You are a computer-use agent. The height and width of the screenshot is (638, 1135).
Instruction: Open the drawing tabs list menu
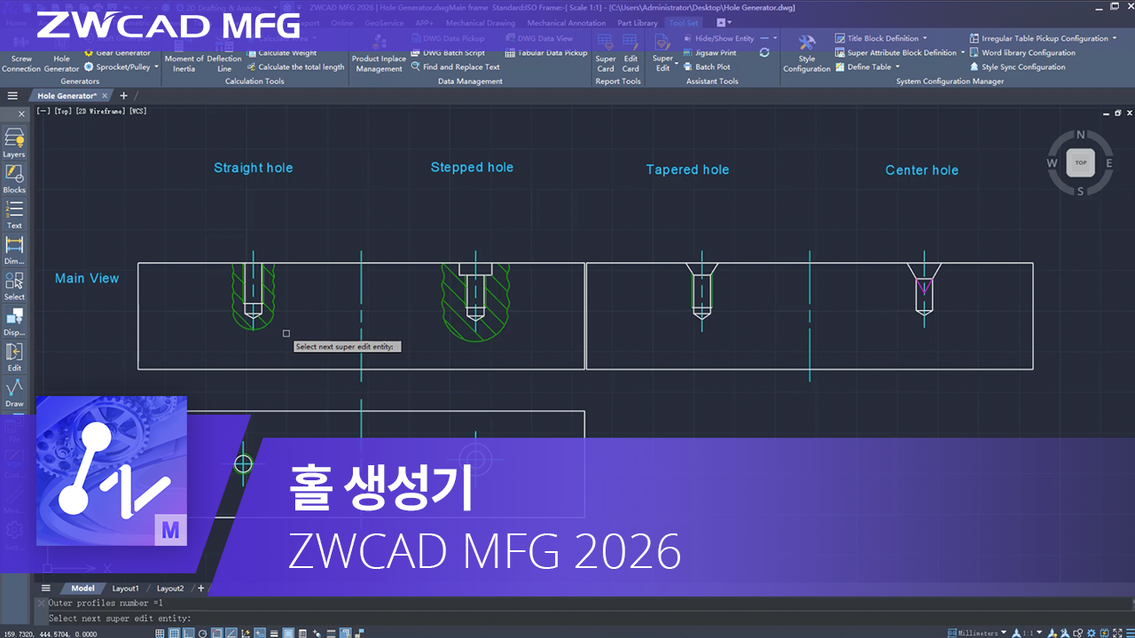12,96
